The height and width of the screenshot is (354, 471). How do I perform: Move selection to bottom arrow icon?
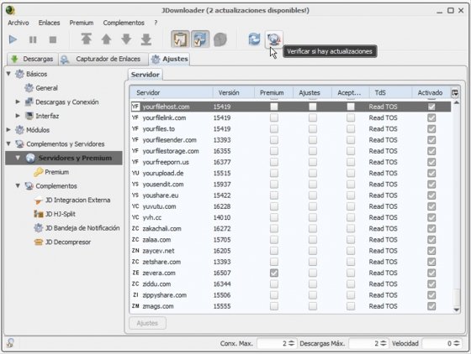coord(146,39)
